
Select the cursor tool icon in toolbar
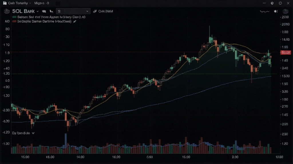tap(52, 11)
